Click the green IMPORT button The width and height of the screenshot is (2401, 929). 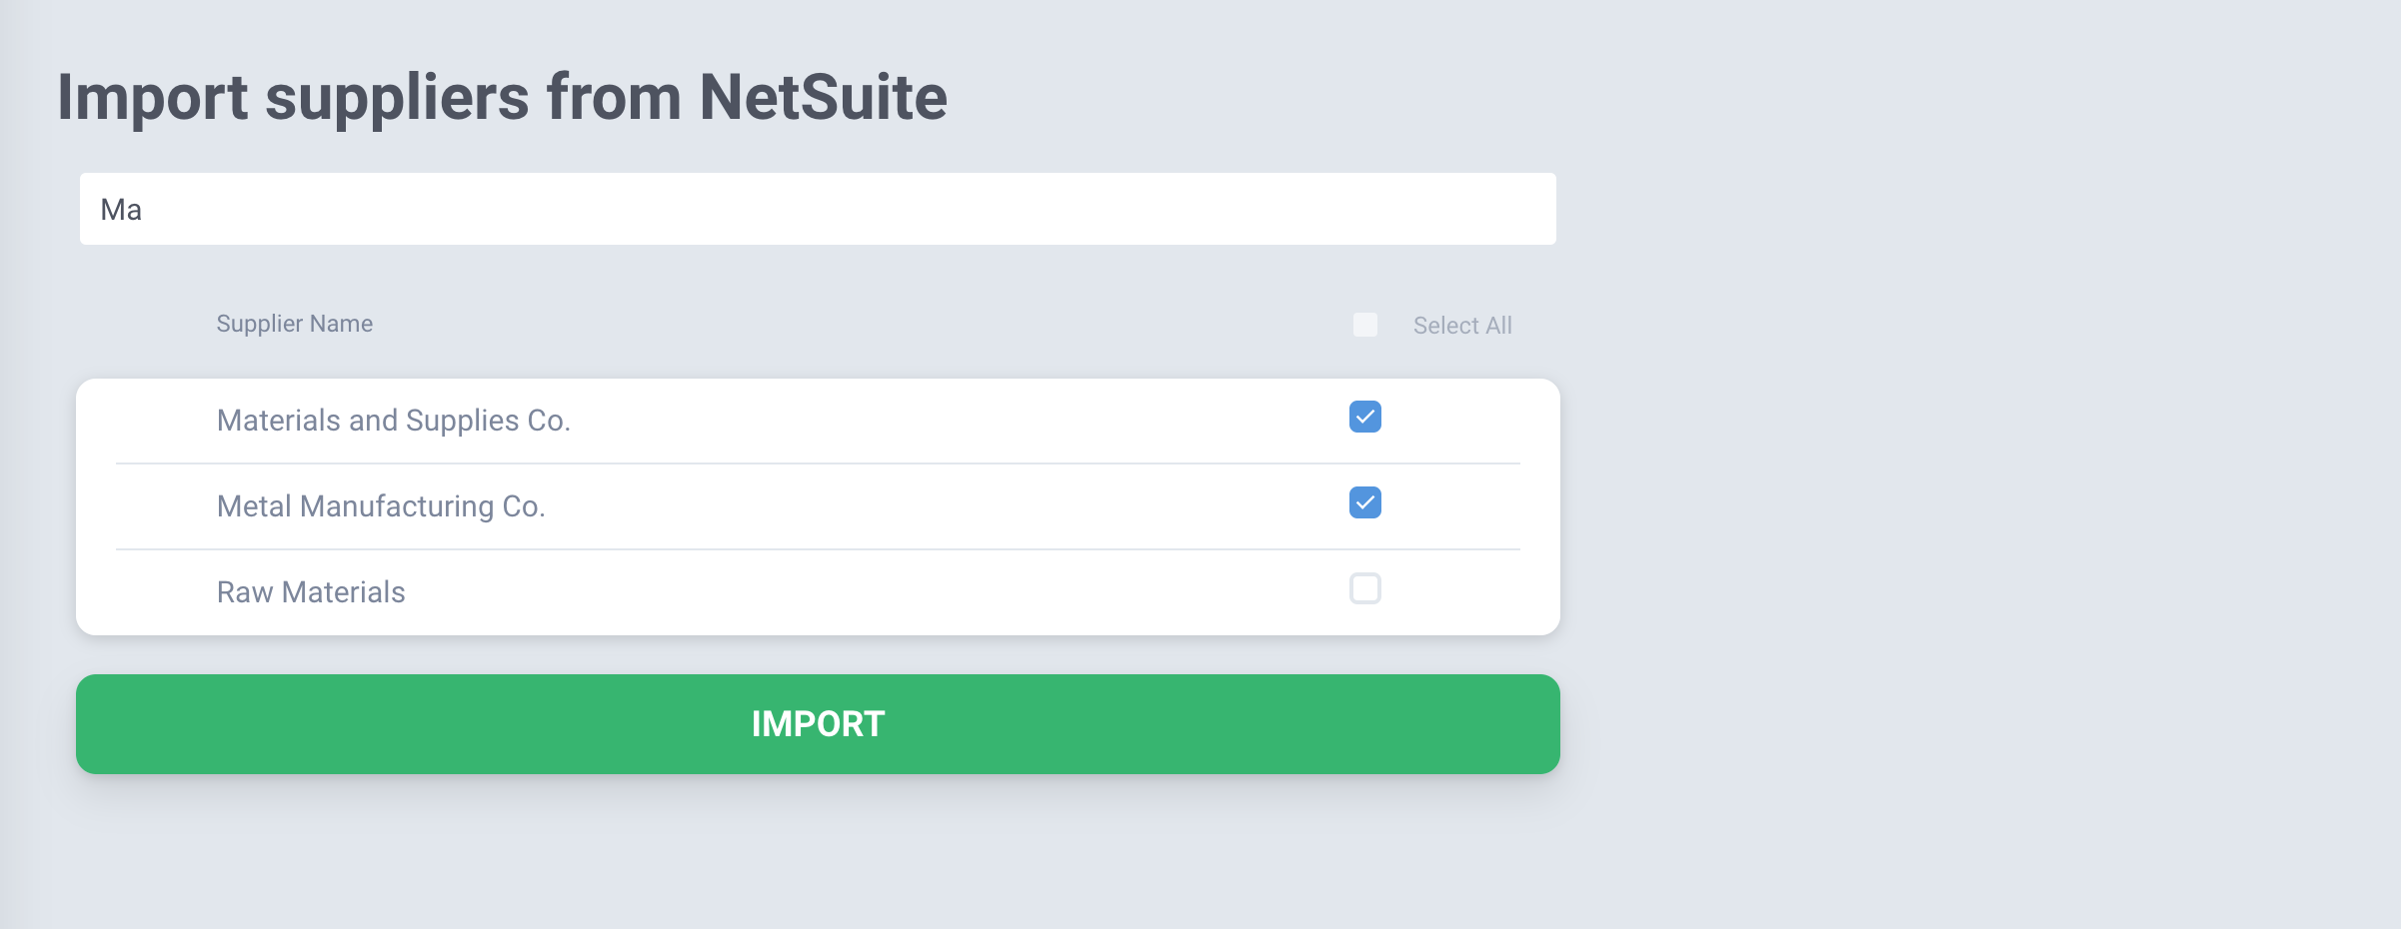pos(818,724)
